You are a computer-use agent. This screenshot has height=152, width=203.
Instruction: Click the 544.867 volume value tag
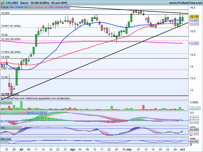(195, 108)
